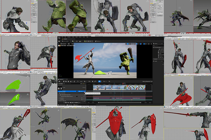Open the Select Mode dropdown
Image resolution: width=211 pixels, height=140 pixels.
click(x=66, y=41)
